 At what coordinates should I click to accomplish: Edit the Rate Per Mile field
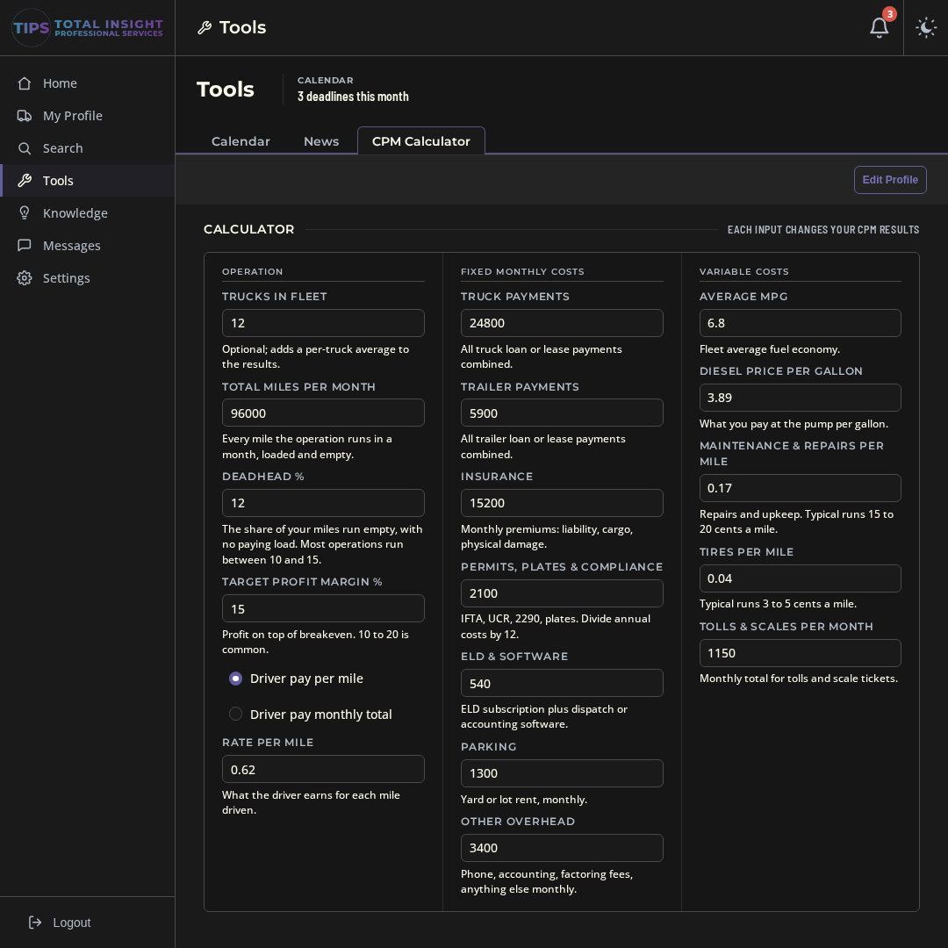(x=323, y=769)
